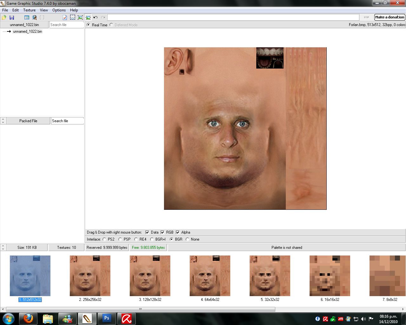Click the Textures: 10 status field

[67, 248]
